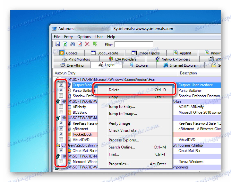Screen dimensions: 231x182
Task: Switch to the LSA Providers tab
Action: pyautogui.click(x=123, y=59)
